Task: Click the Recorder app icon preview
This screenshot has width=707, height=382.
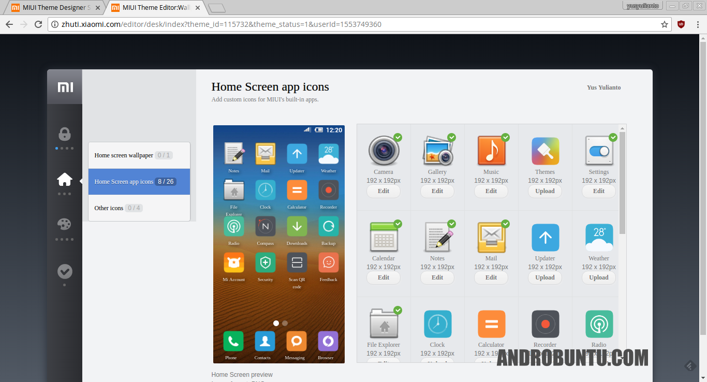Action: [545, 324]
